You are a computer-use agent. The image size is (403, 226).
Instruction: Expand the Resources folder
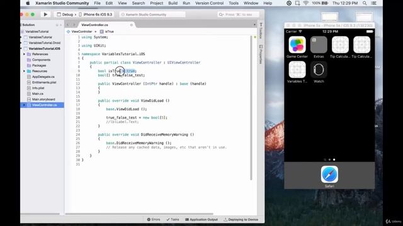24,71
